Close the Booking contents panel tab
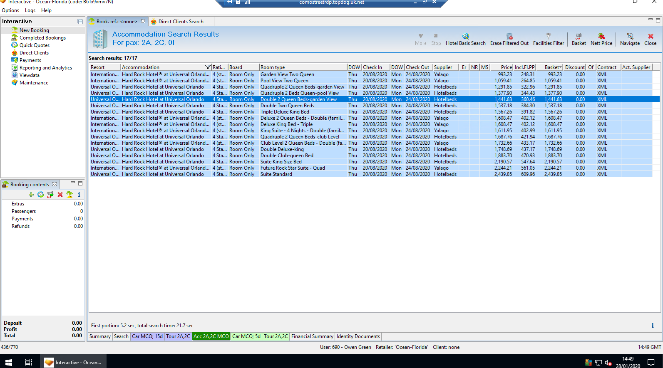 pyautogui.click(x=55, y=184)
